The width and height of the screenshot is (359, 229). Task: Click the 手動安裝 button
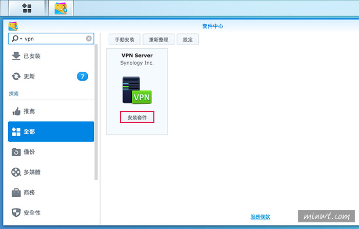pos(124,40)
